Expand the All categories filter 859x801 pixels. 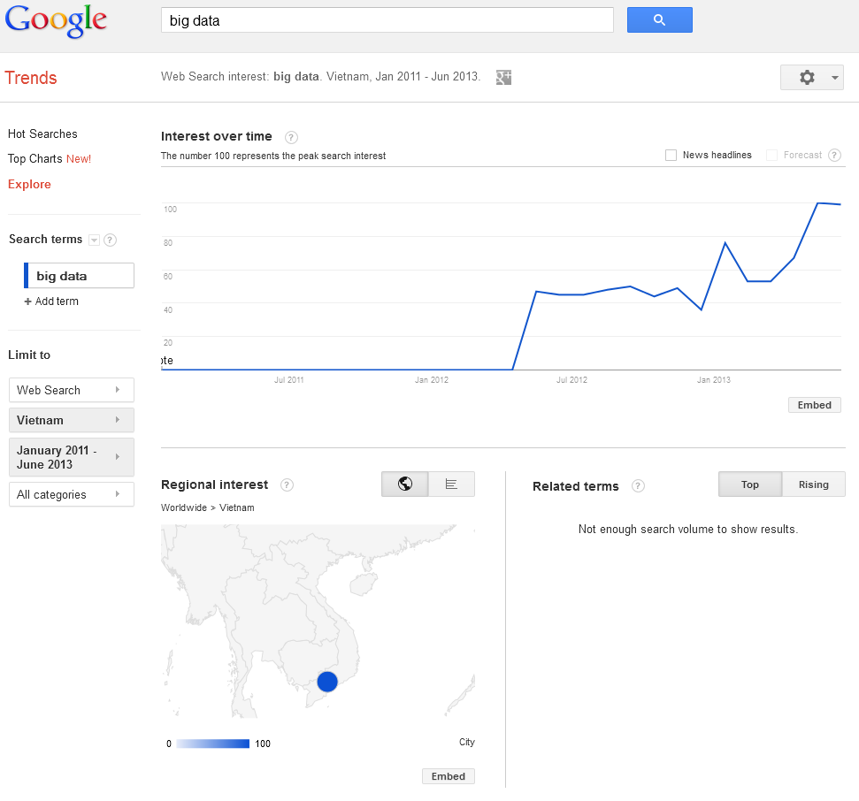click(71, 494)
